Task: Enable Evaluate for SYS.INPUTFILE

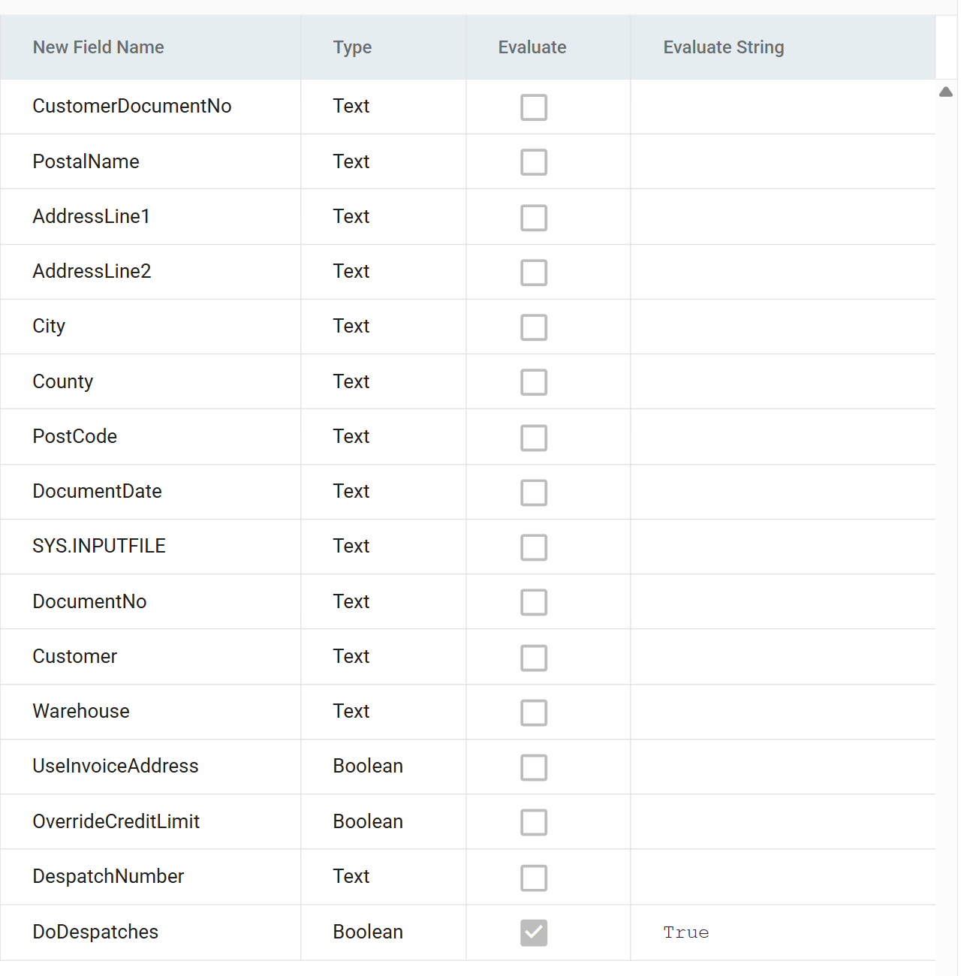Action: point(534,547)
